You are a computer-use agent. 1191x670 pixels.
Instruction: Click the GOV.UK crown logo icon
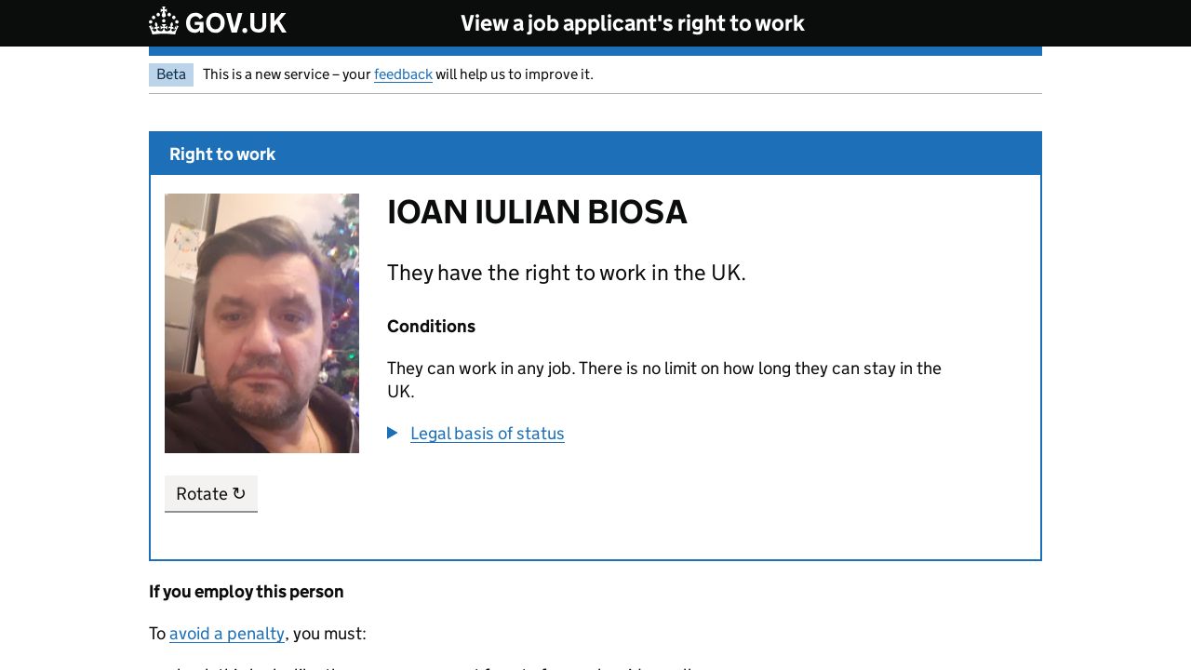click(164, 22)
